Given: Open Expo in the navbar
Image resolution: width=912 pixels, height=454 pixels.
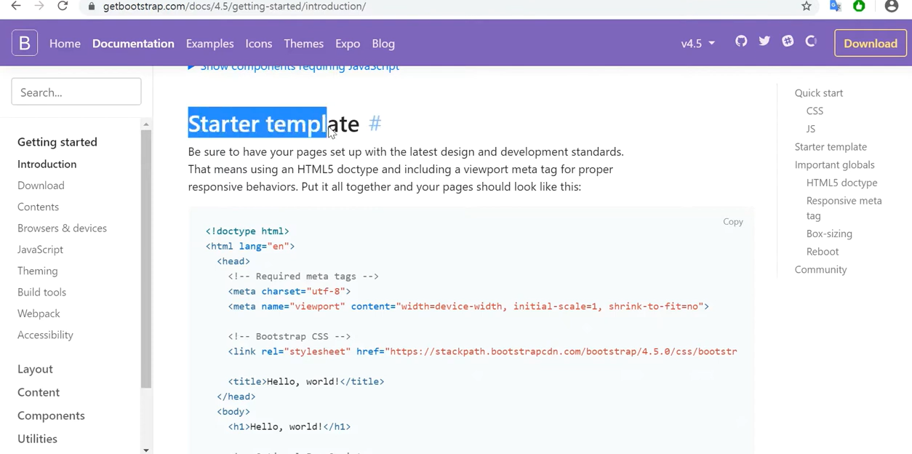Looking at the screenshot, I should pyautogui.click(x=348, y=44).
